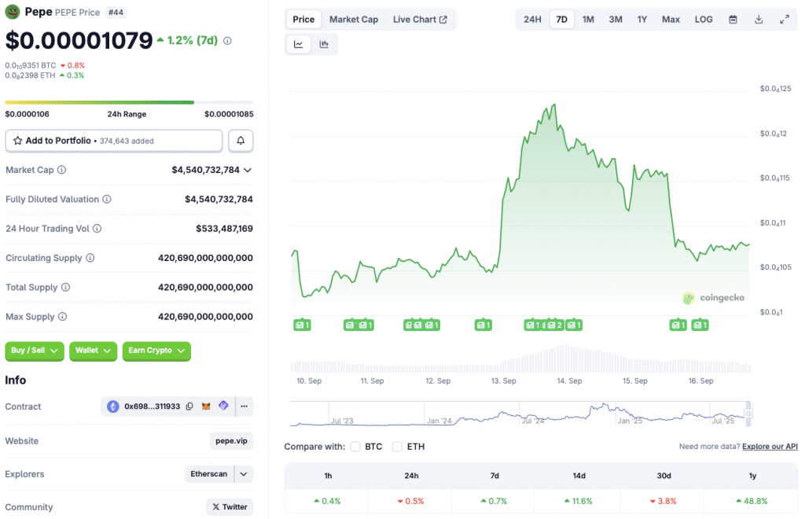The height and width of the screenshot is (519, 805).
Task: Click the 30d 3.8% change cell
Action: pyautogui.click(x=663, y=501)
